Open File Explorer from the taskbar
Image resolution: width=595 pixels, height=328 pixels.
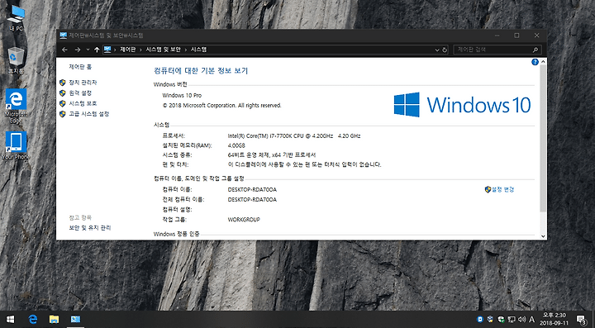click(54, 319)
